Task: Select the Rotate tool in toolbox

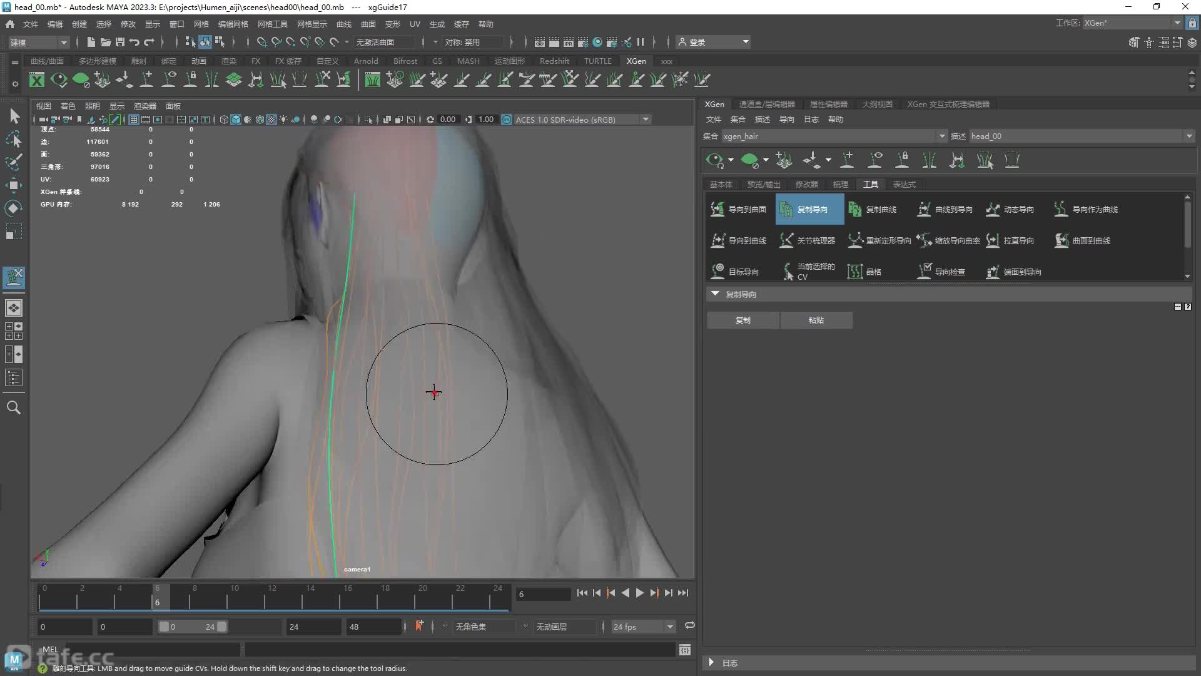Action: pos(14,208)
